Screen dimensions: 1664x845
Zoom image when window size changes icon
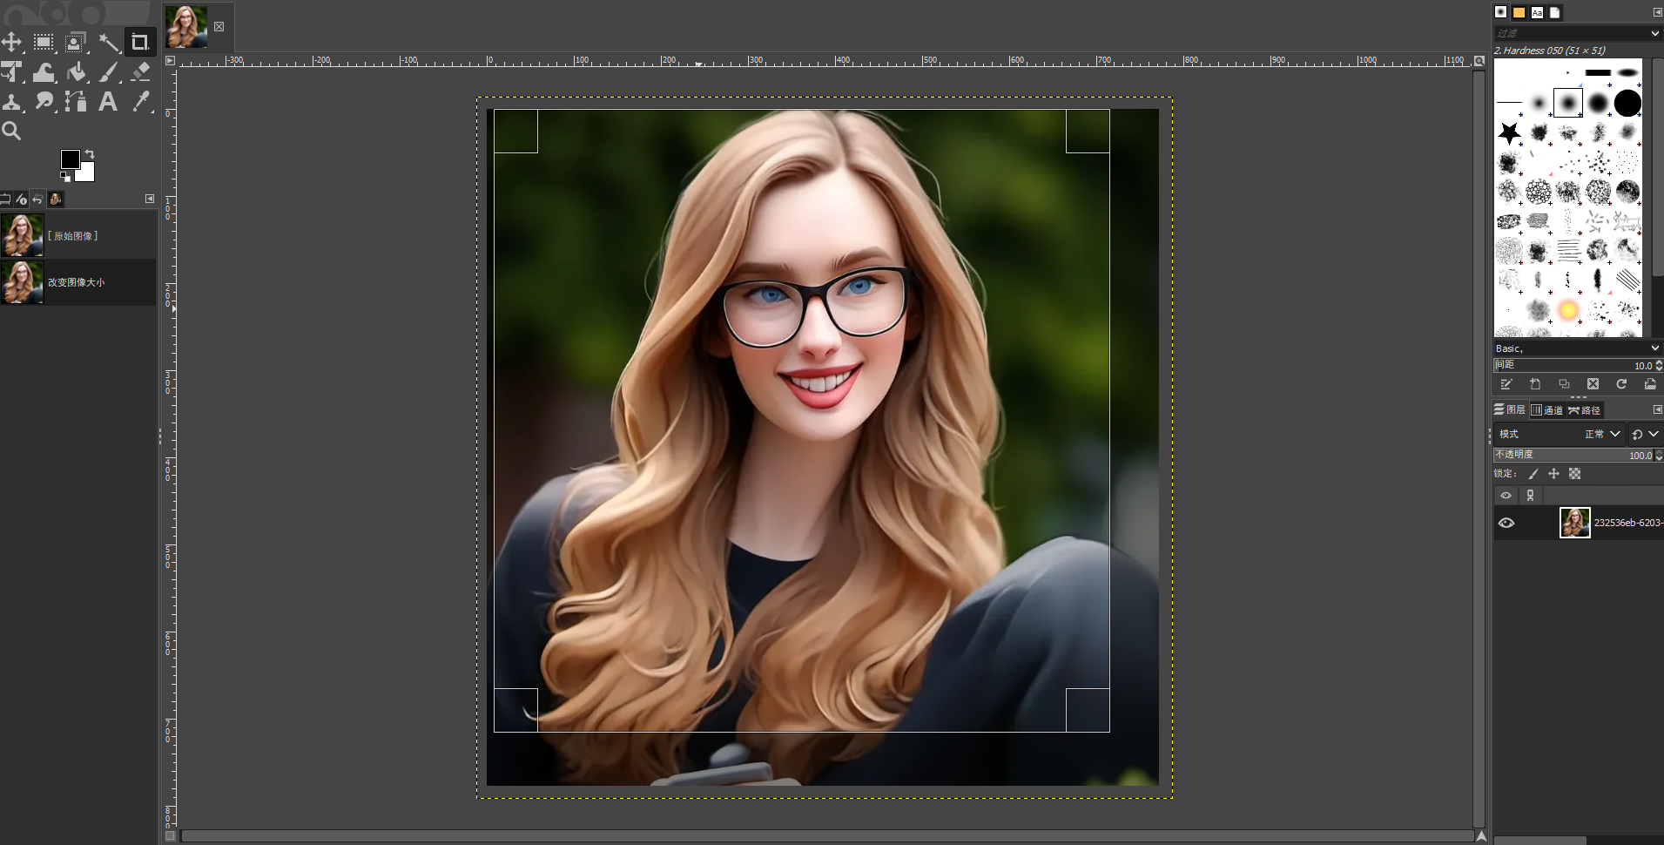(x=1479, y=61)
